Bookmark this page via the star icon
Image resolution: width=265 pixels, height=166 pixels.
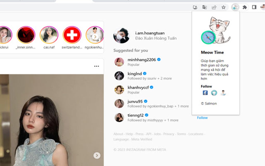(x=223, y=7)
